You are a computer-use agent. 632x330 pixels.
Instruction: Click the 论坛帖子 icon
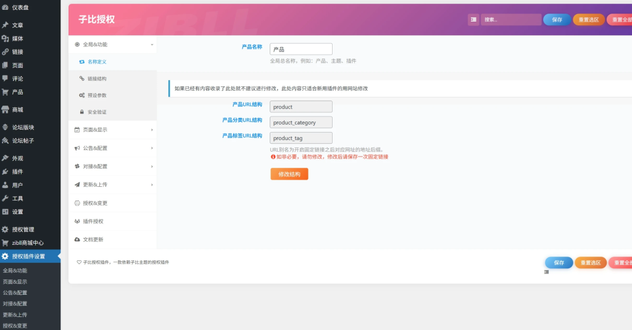(5, 141)
